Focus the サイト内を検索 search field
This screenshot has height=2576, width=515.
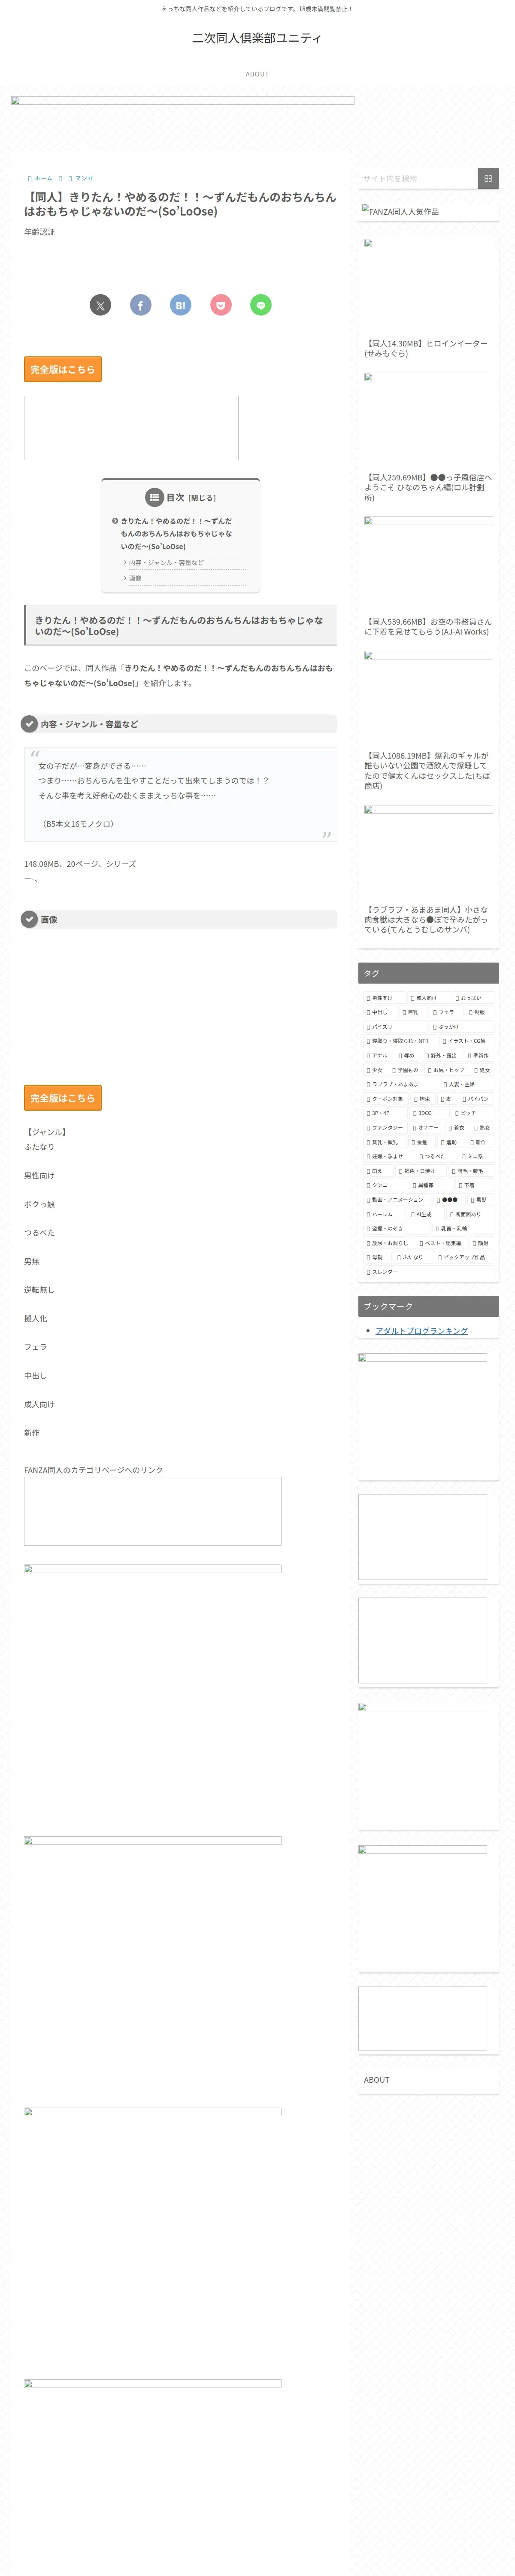pyautogui.click(x=417, y=178)
